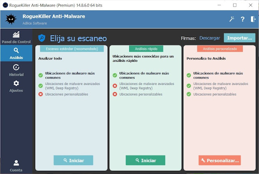Open the Cuenta account section

click(x=16, y=166)
